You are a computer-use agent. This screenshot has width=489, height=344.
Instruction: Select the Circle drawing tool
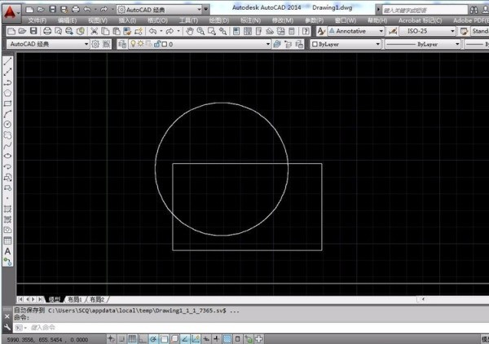pyautogui.click(x=8, y=124)
